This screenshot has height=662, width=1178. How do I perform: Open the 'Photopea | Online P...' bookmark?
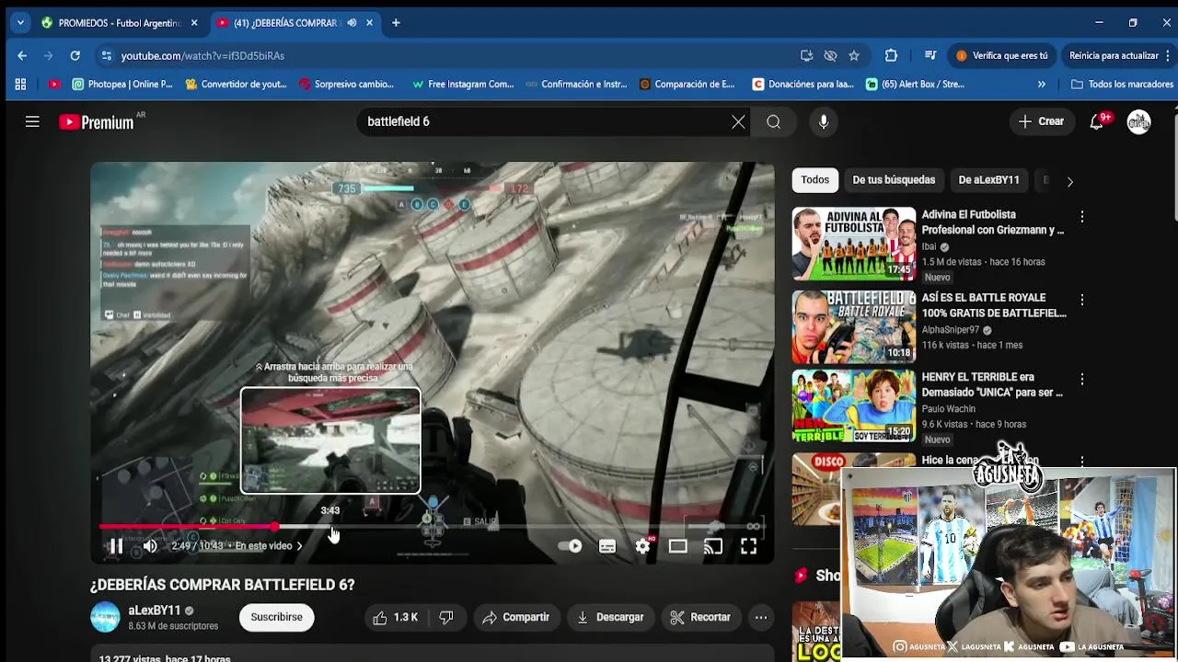(122, 85)
